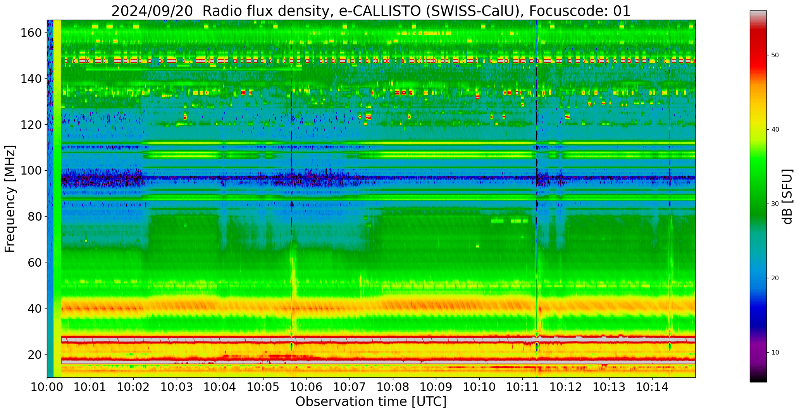Viewport: 799px width, 413px height.
Task: Click the 10:02 time tick label
Action: point(134,387)
